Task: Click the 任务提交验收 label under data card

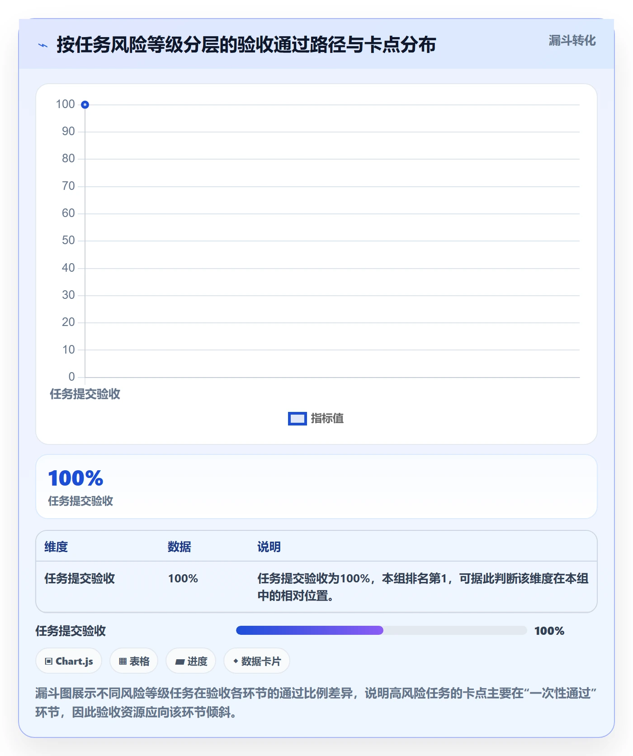Action: tap(80, 501)
